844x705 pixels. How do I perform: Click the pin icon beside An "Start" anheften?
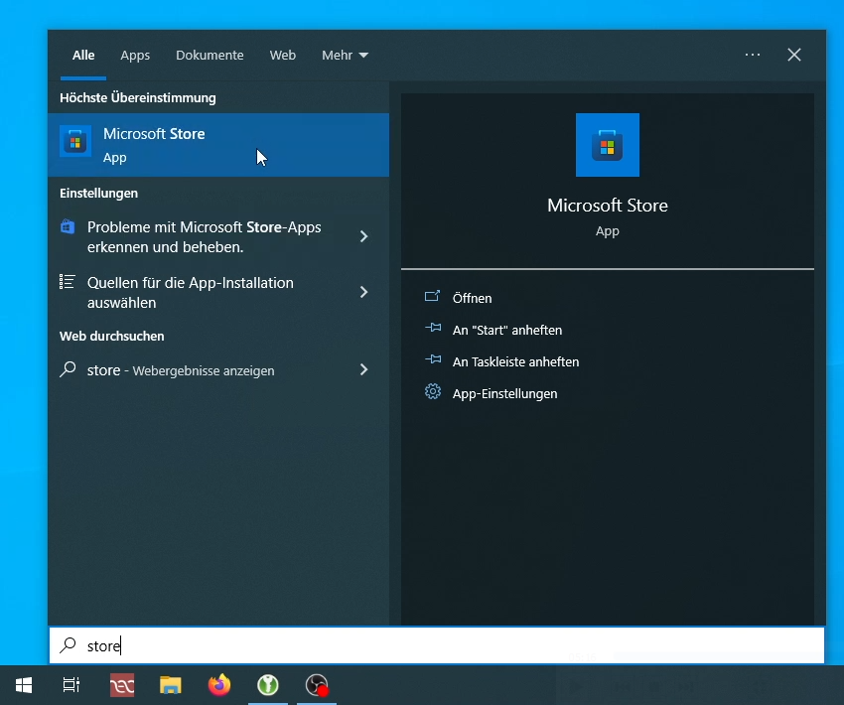point(433,328)
